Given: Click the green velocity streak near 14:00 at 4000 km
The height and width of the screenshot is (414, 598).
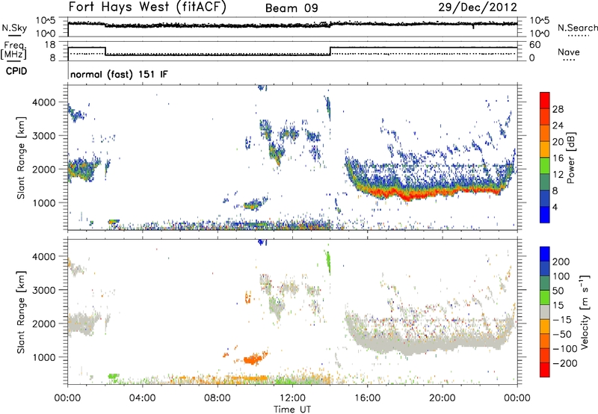Looking at the screenshot, I should (x=328, y=261).
